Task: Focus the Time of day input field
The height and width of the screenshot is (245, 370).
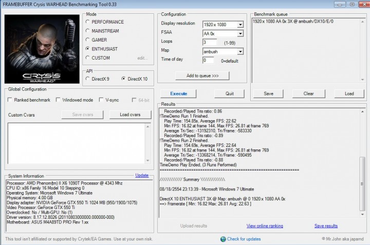Action: coord(208,60)
